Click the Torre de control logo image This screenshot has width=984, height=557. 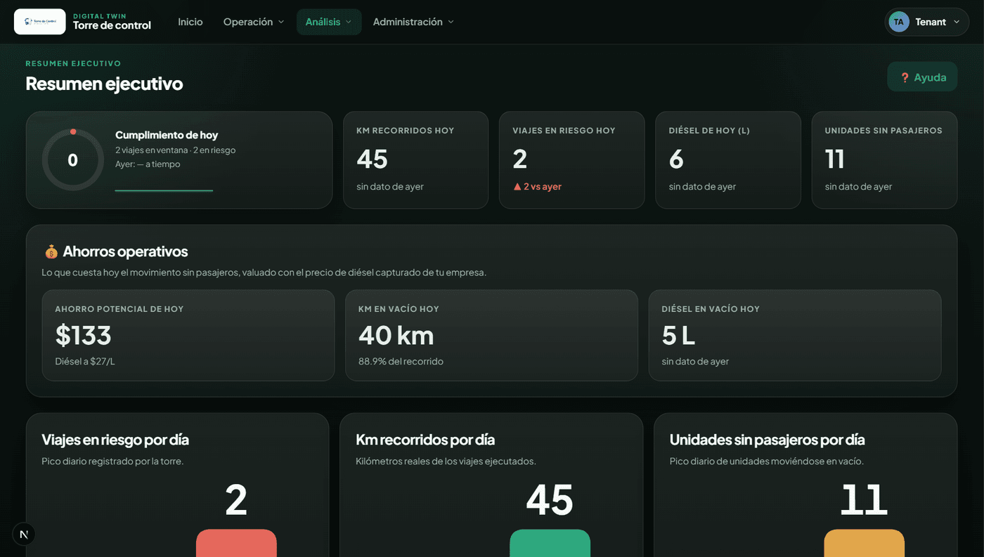(x=40, y=22)
